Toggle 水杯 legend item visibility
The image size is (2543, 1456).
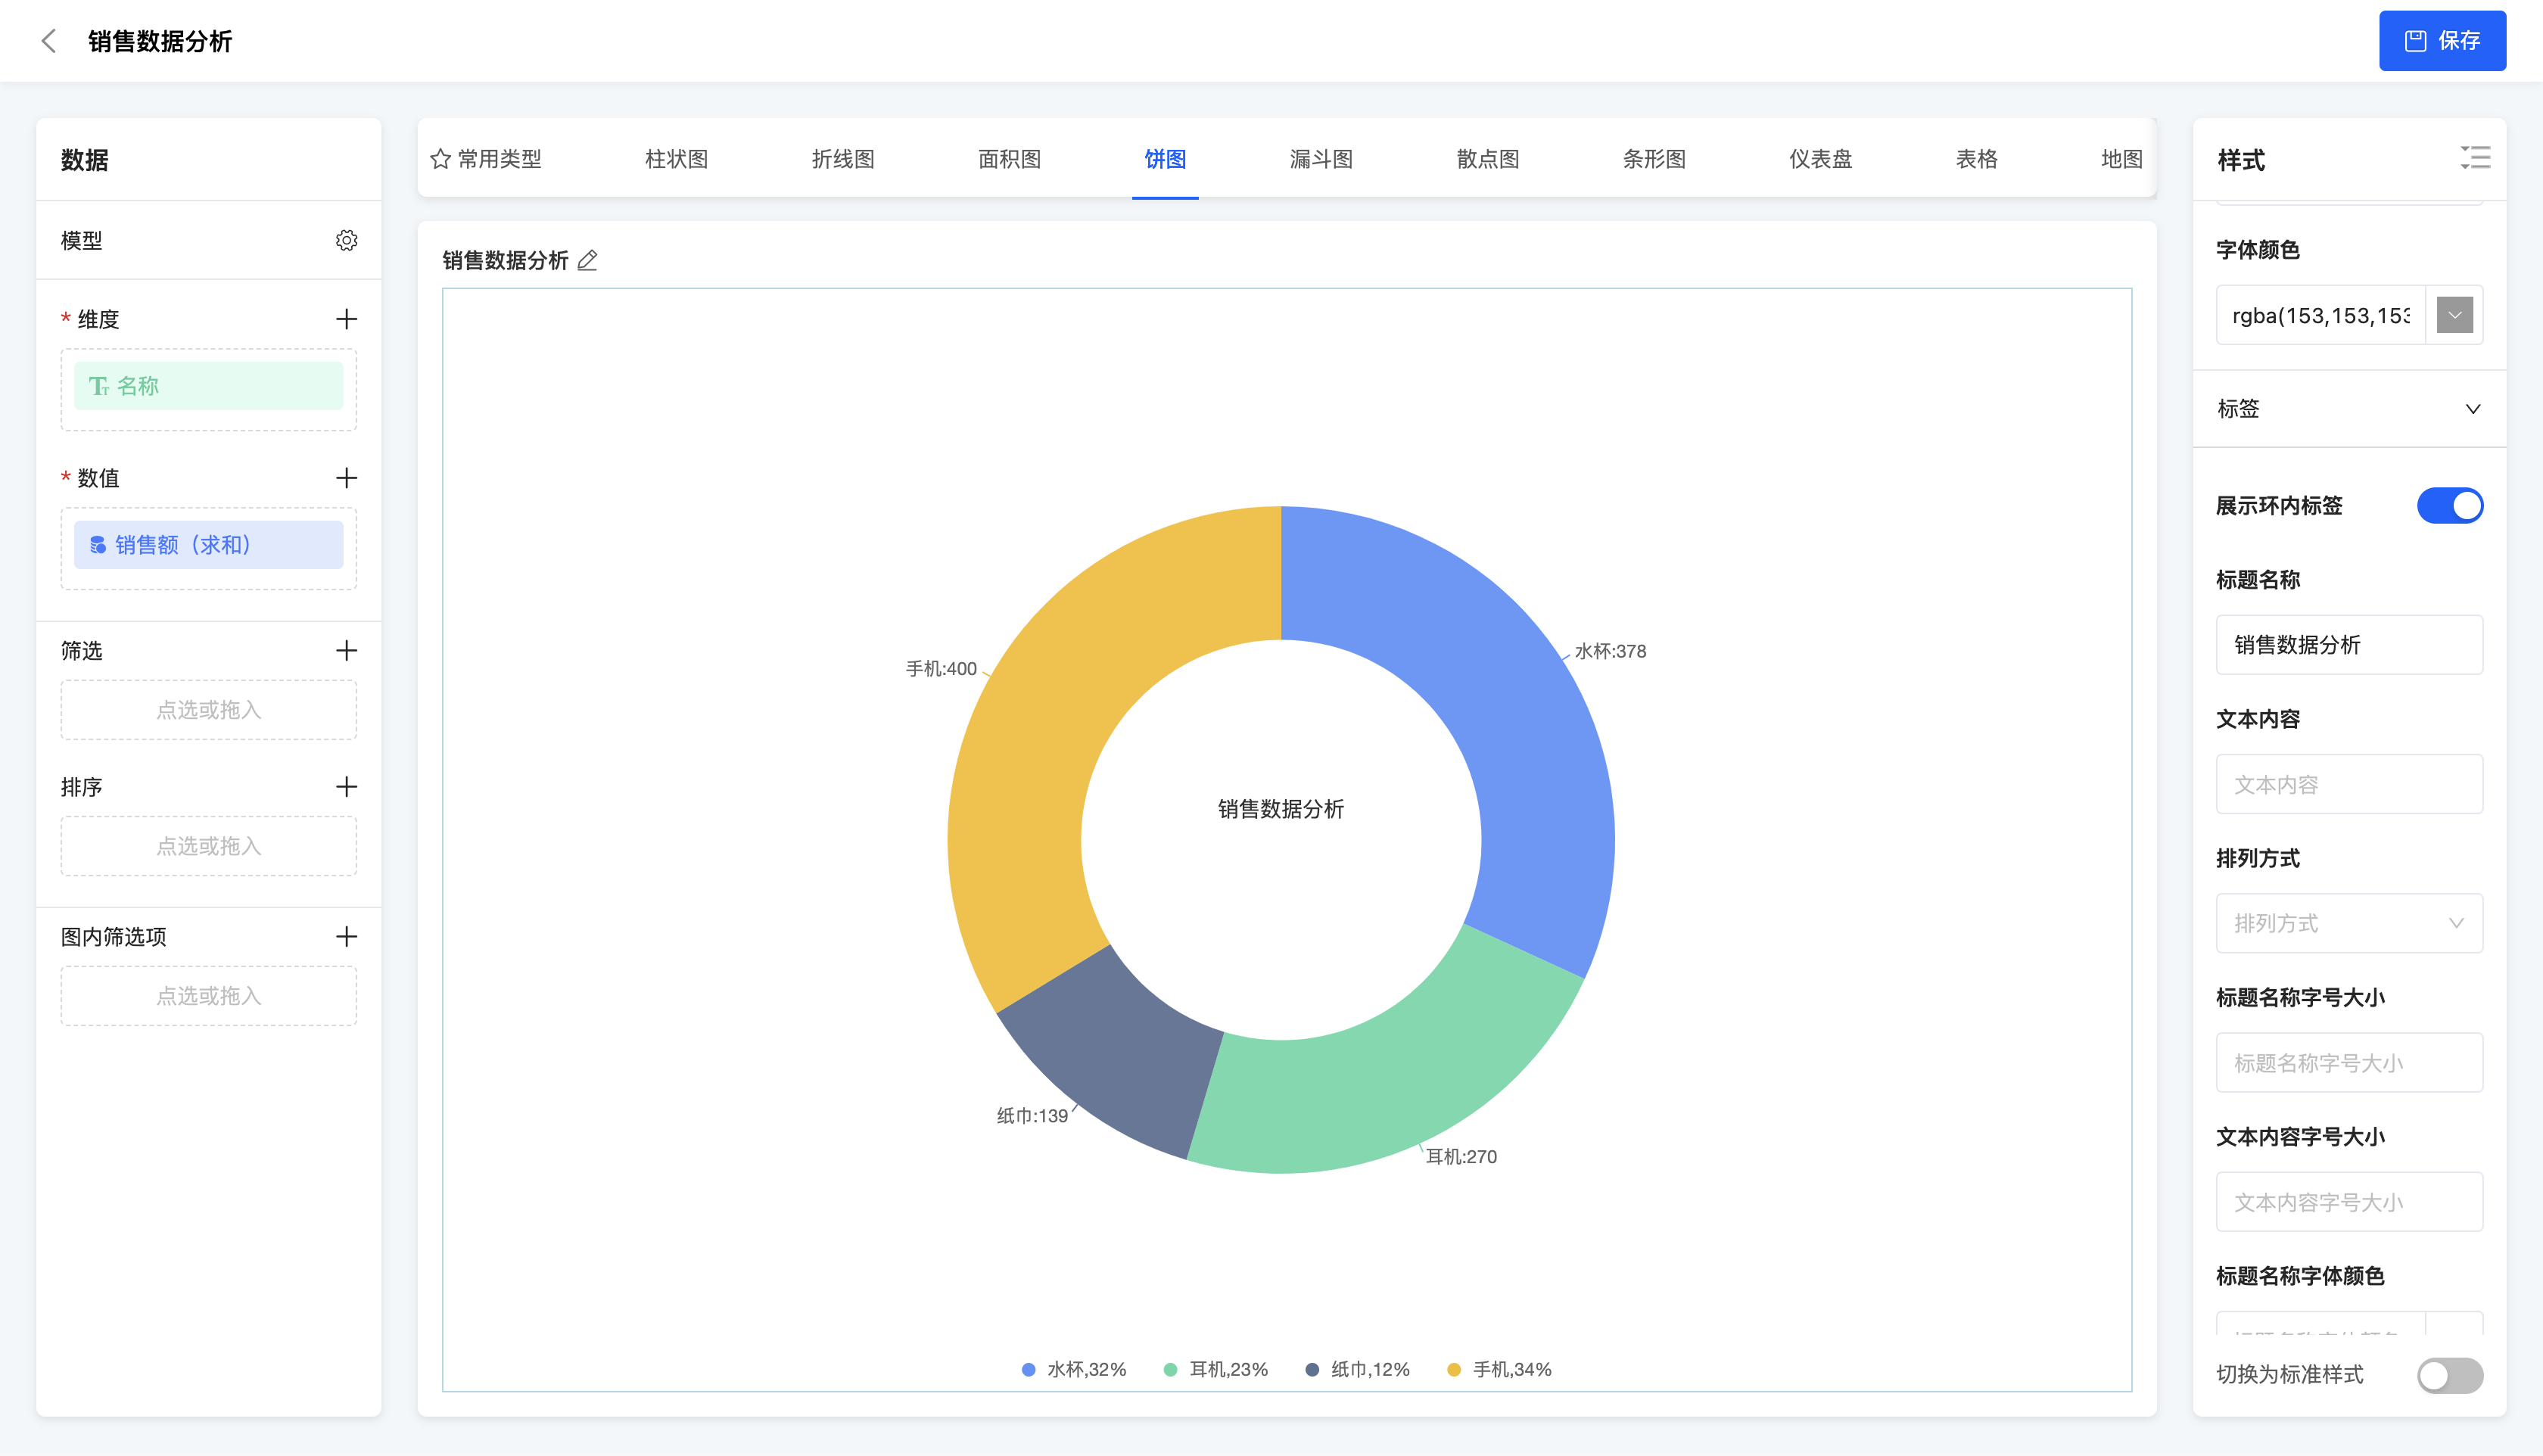(1074, 1369)
